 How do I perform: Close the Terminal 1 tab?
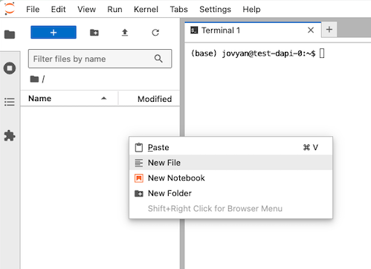(311, 30)
